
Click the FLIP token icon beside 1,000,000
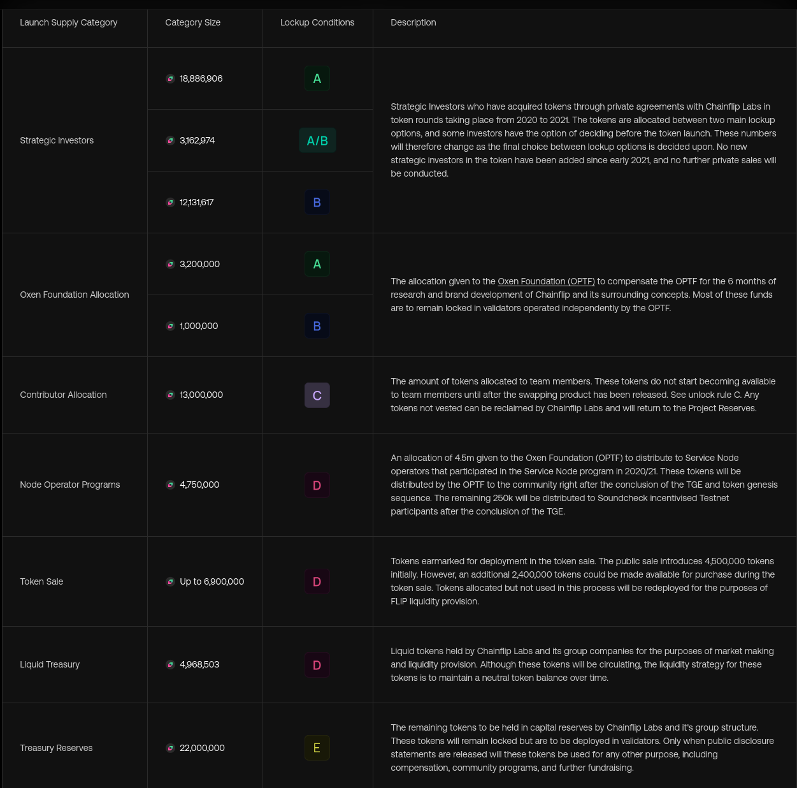pyautogui.click(x=170, y=326)
